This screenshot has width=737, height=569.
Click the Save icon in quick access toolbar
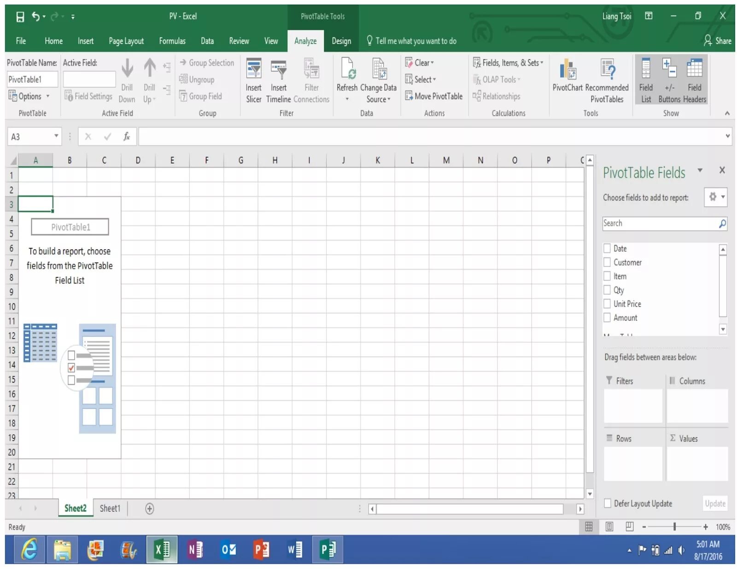pos(20,17)
